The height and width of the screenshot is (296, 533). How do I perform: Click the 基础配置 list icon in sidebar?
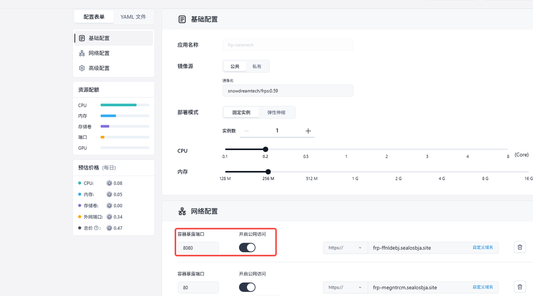pyautogui.click(x=82, y=38)
